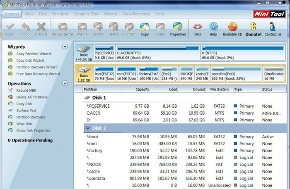
Task: Click the Undo toolbar icon
Action: pos(26,27)
